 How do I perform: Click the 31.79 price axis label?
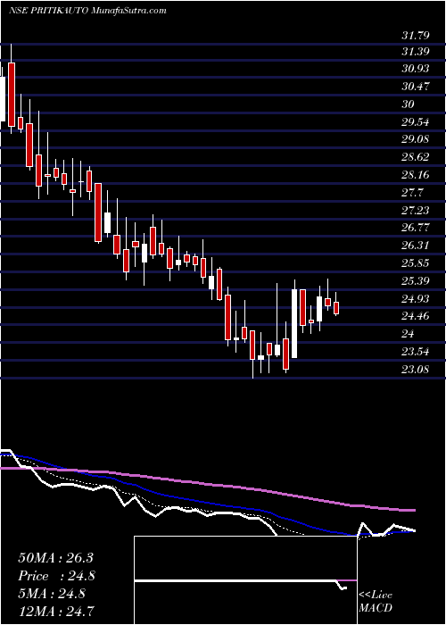pyautogui.click(x=416, y=35)
